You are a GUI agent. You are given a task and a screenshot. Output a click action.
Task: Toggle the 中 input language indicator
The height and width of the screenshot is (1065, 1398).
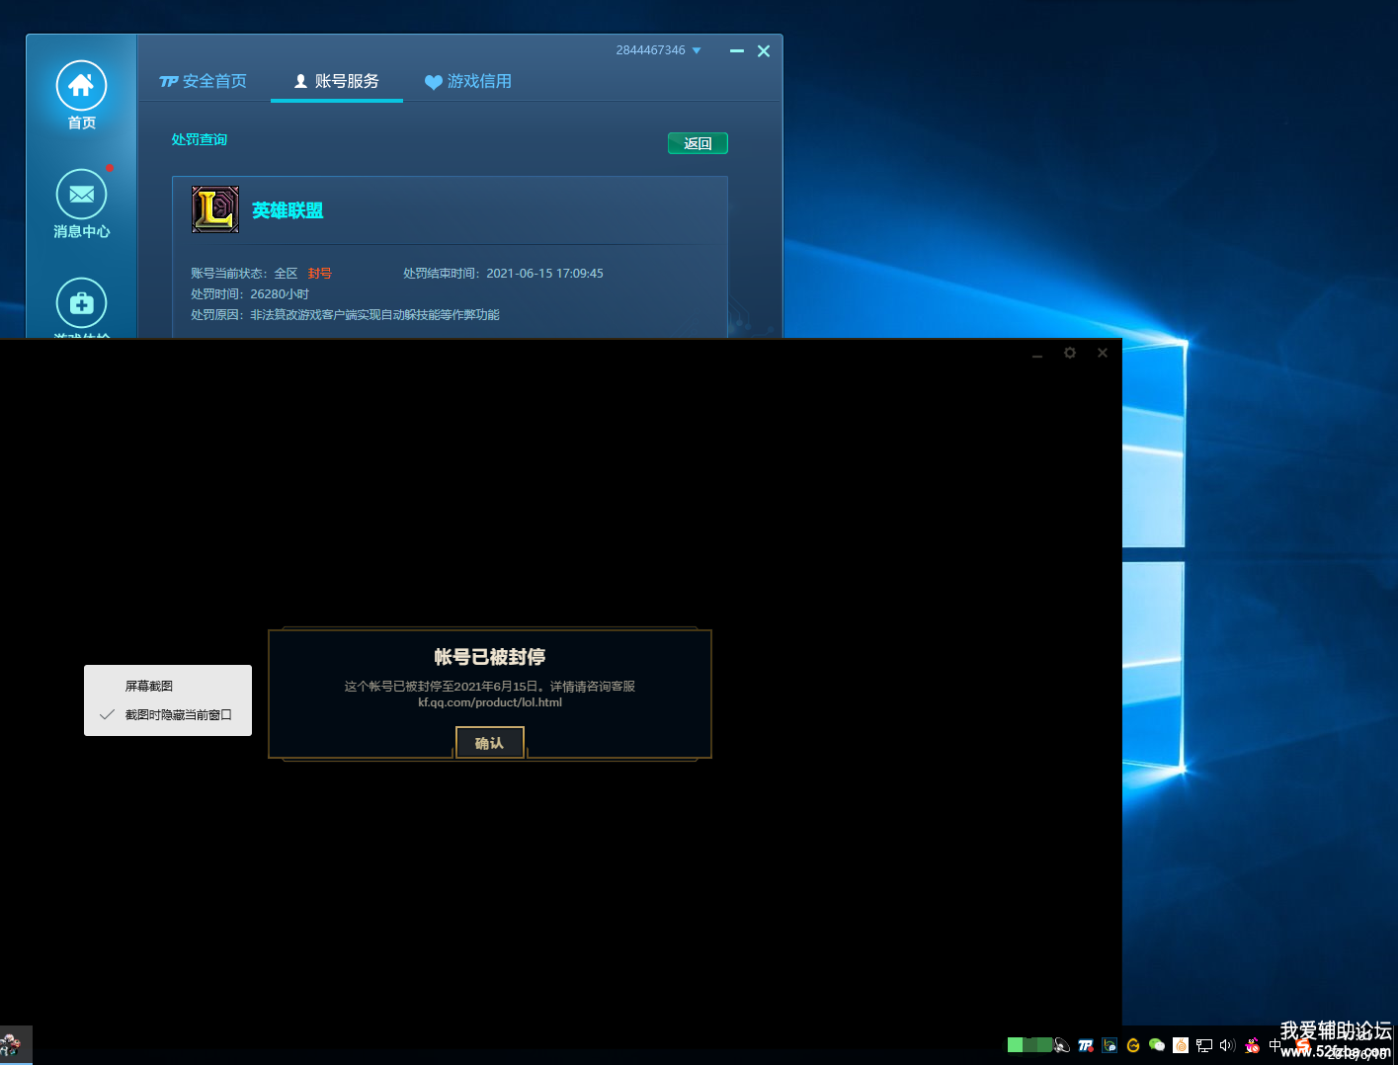pyautogui.click(x=1275, y=1044)
